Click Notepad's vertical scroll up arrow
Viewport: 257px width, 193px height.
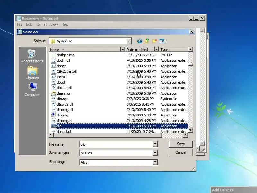coord(202,31)
